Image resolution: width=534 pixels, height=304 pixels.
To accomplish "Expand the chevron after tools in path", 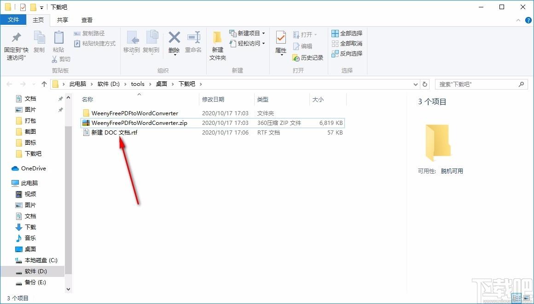I will (x=150, y=84).
